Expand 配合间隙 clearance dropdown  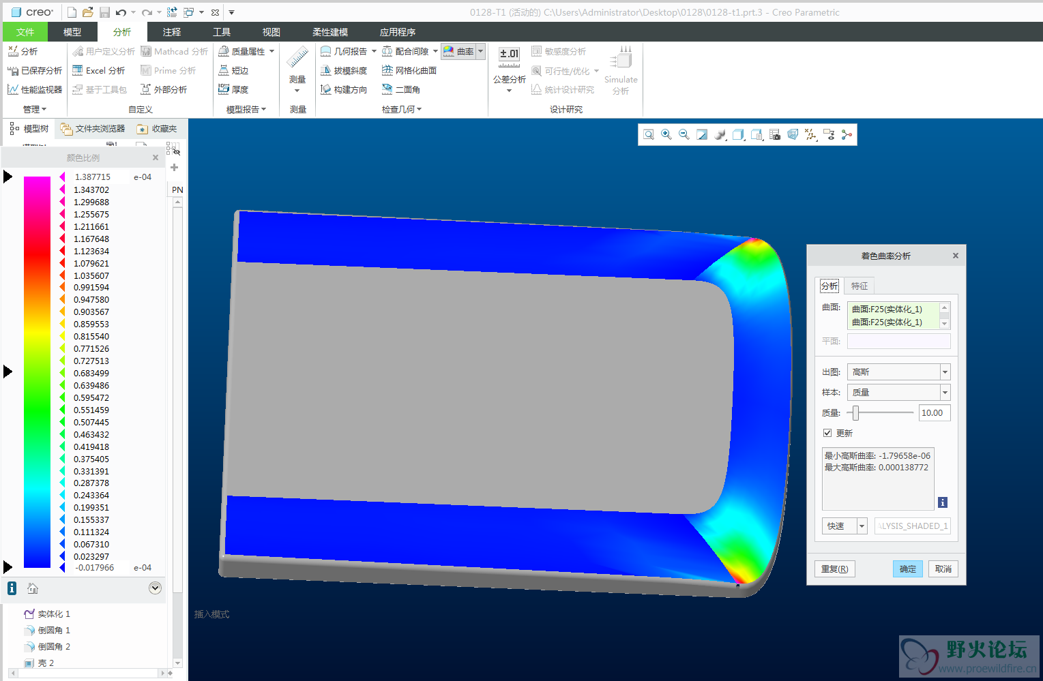click(435, 51)
